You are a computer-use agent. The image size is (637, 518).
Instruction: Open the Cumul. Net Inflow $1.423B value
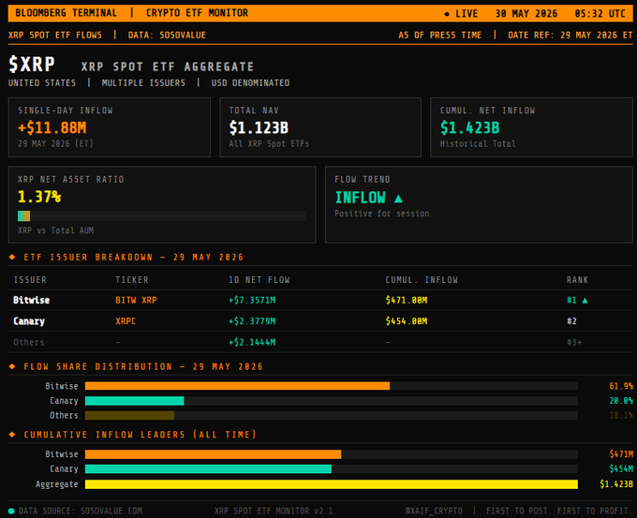469,128
